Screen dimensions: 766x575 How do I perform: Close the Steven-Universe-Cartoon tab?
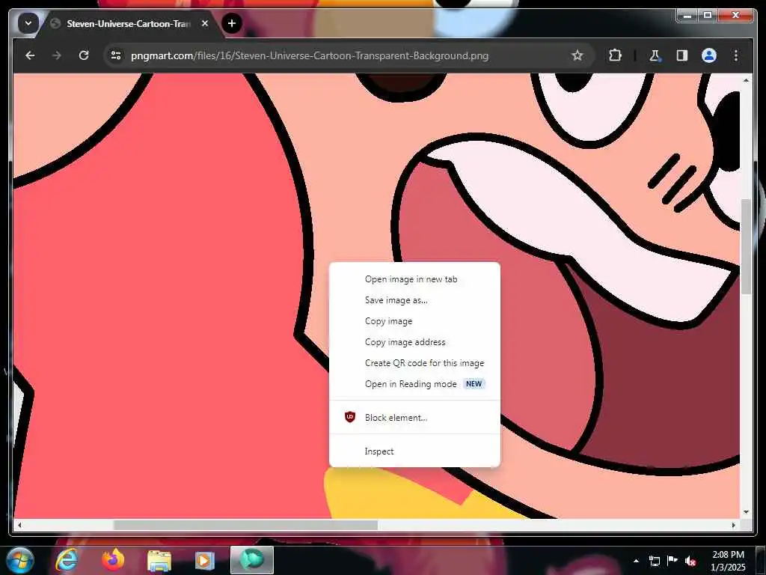[x=205, y=23]
